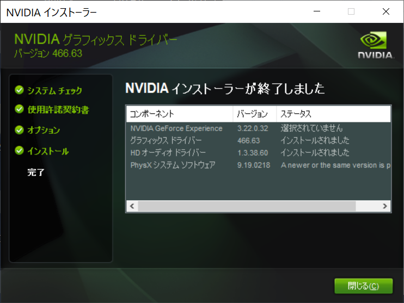Click the green check icon beside システム チェック

pyautogui.click(x=19, y=90)
